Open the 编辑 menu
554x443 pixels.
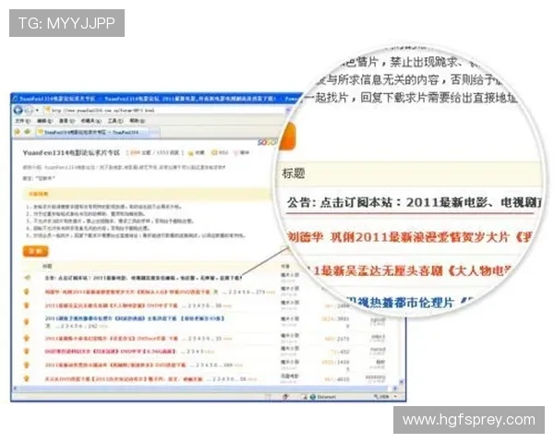pyautogui.click(x=44, y=121)
